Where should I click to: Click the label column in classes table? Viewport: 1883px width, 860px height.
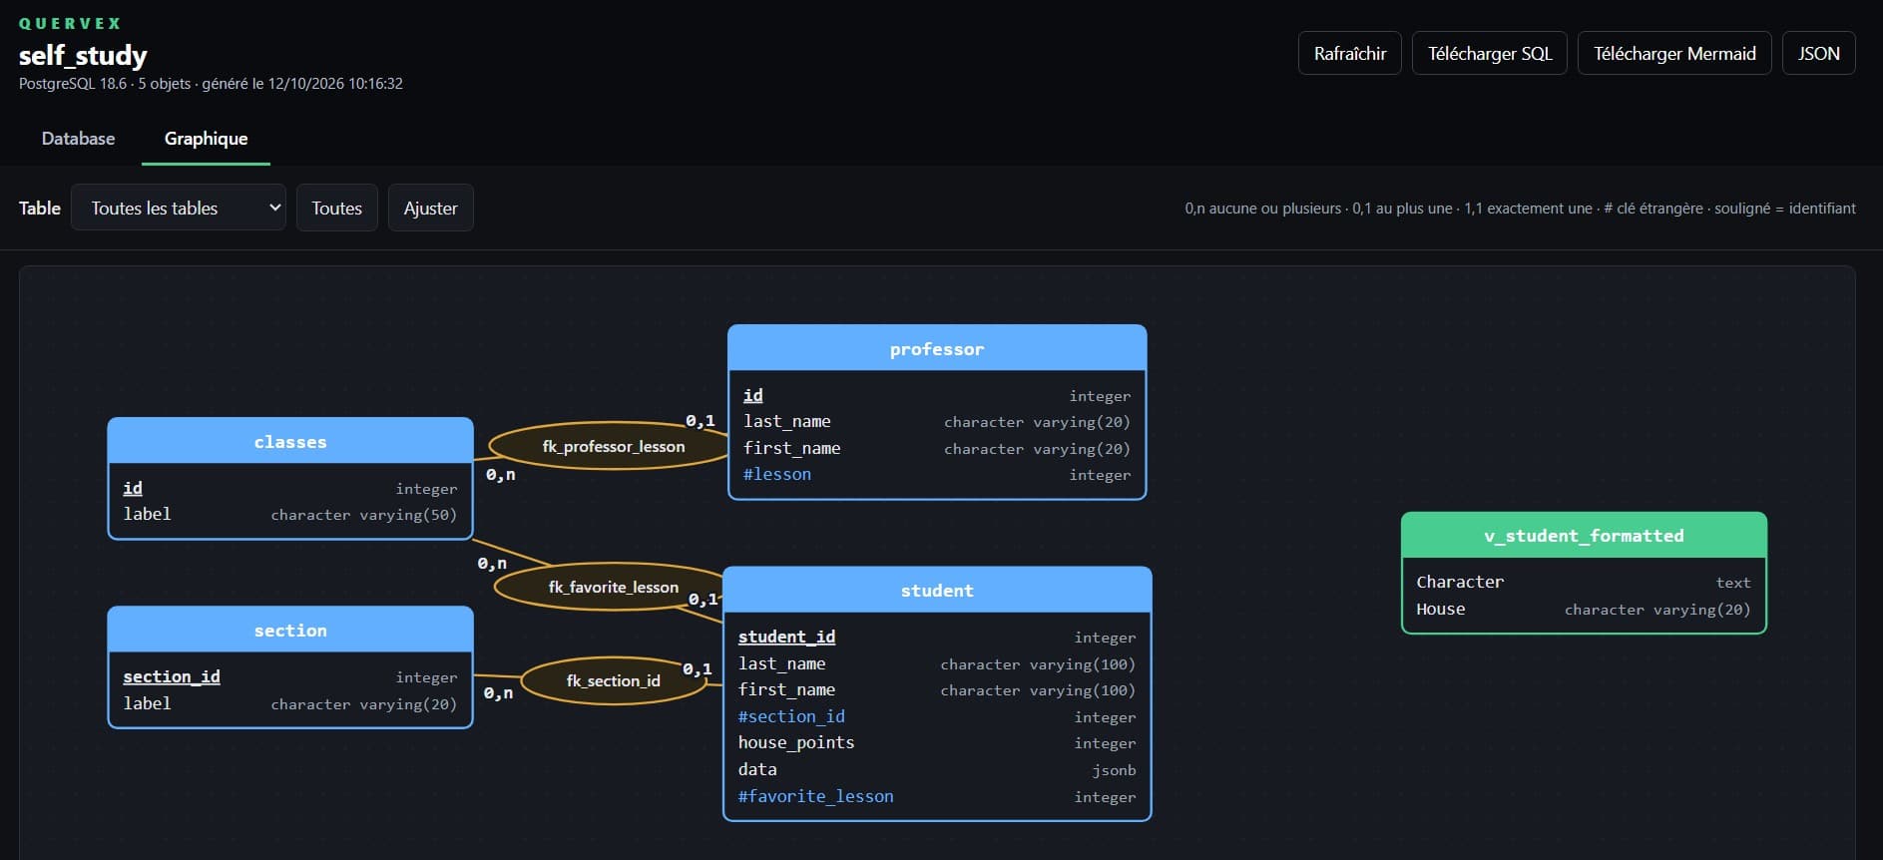[148, 514]
